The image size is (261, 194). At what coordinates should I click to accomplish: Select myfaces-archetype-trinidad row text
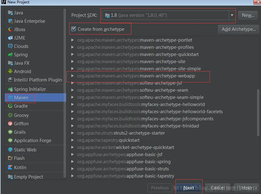click(x=138, y=126)
